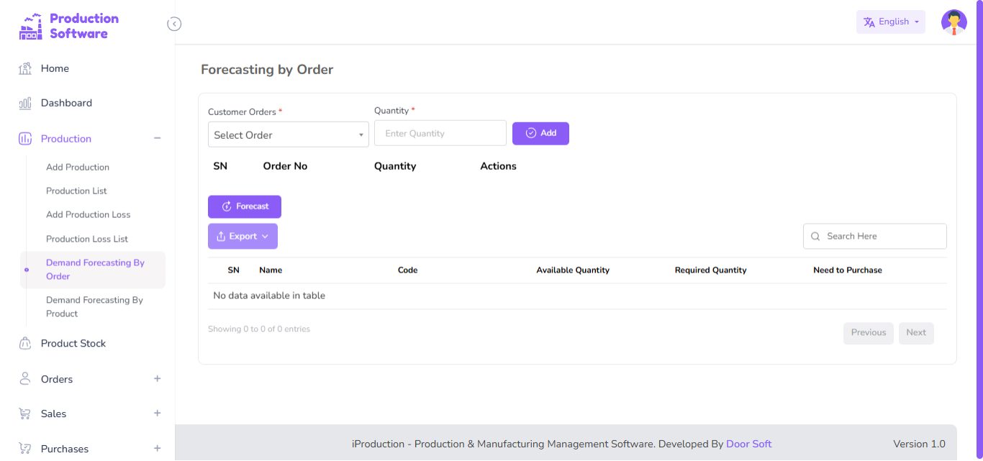Open Demand Forecasting By Product
The width and height of the screenshot is (983, 461).
click(94, 306)
